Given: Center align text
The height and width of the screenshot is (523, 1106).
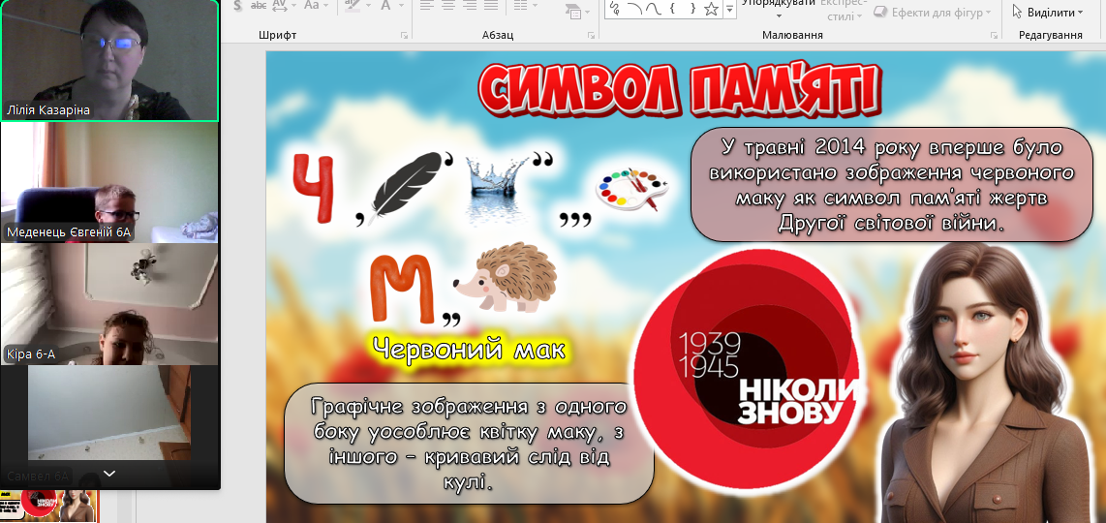Looking at the screenshot, I should (447, 6).
